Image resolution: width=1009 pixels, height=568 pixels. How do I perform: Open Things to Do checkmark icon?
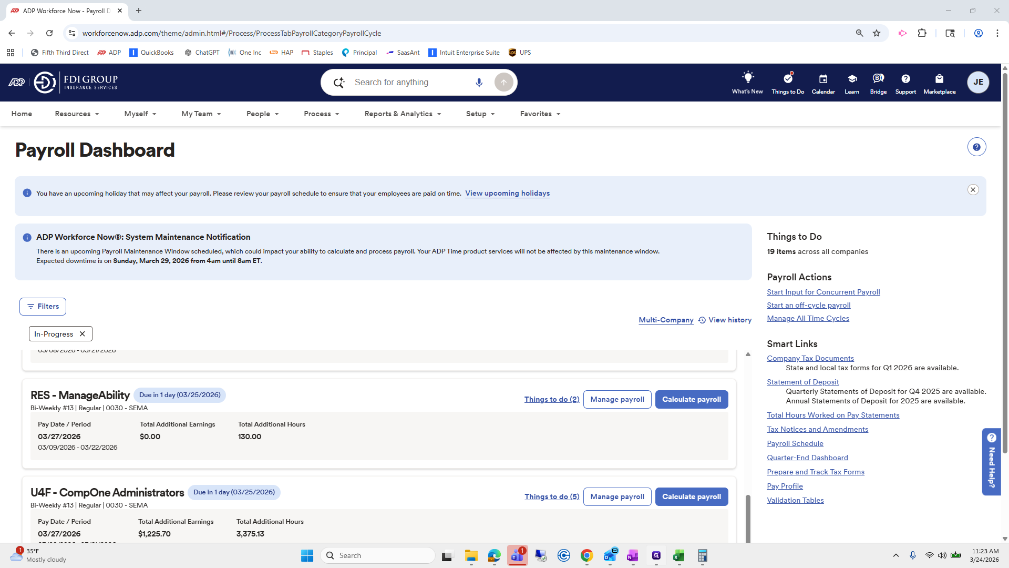[787, 78]
